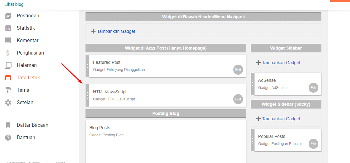
Task: Add gadget in Widget Sidebar (Sticky) section
Action: pyautogui.click(x=278, y=119)
